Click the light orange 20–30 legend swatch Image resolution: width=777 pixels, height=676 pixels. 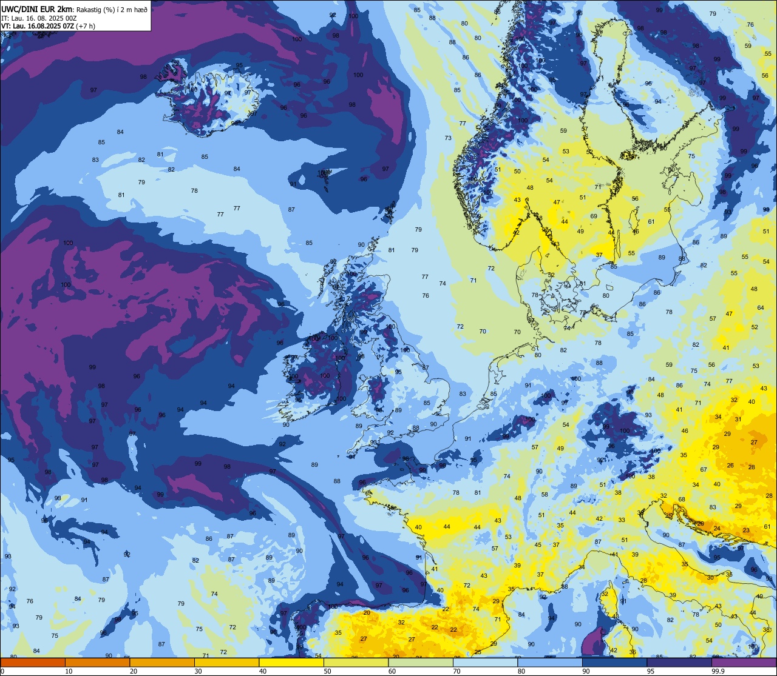coord(162,662)
